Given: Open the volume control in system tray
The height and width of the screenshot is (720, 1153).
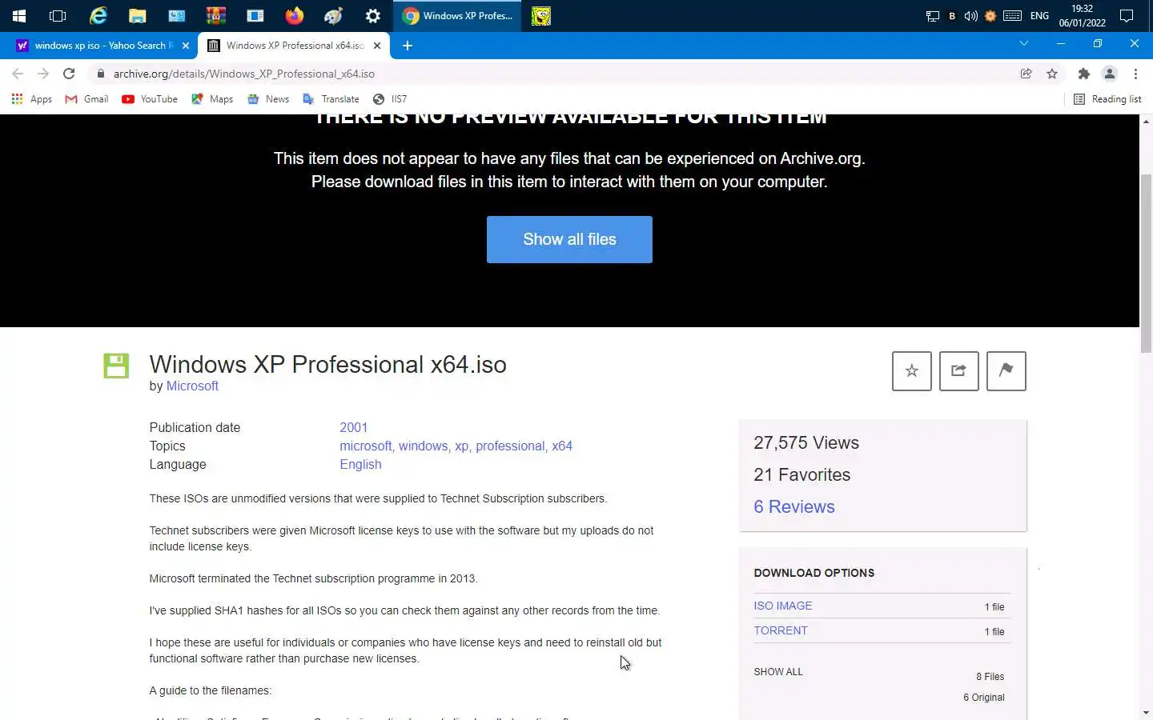Looking at the screenshot, I should [x=970, y=16].
